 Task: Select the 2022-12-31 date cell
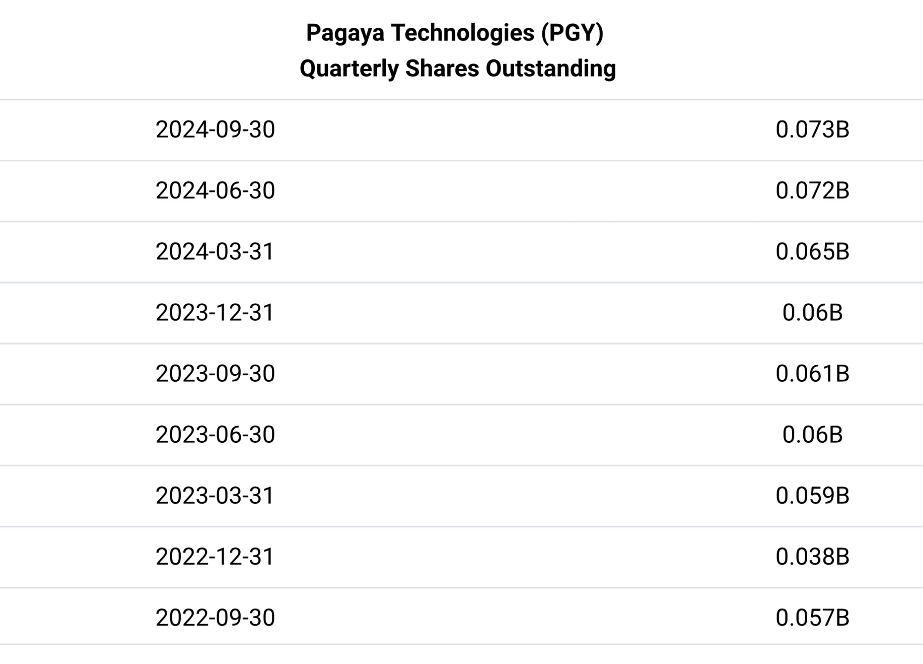[215, 557]
